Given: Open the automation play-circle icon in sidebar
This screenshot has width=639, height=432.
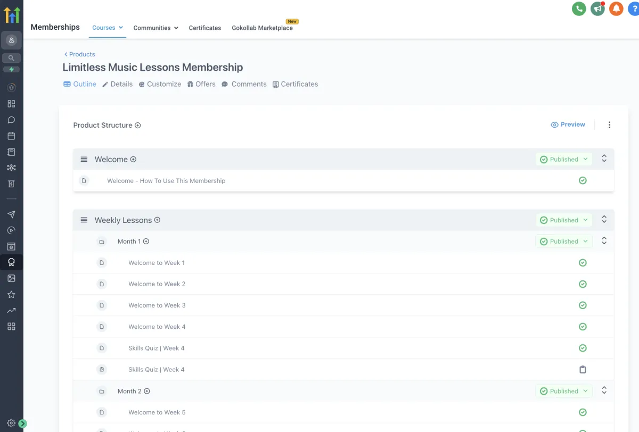Looking at the screenshot, I should 12,230.
